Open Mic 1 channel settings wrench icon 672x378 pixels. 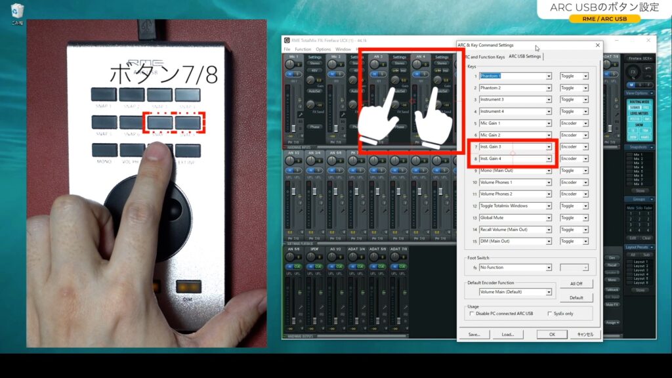click(301, 115)
